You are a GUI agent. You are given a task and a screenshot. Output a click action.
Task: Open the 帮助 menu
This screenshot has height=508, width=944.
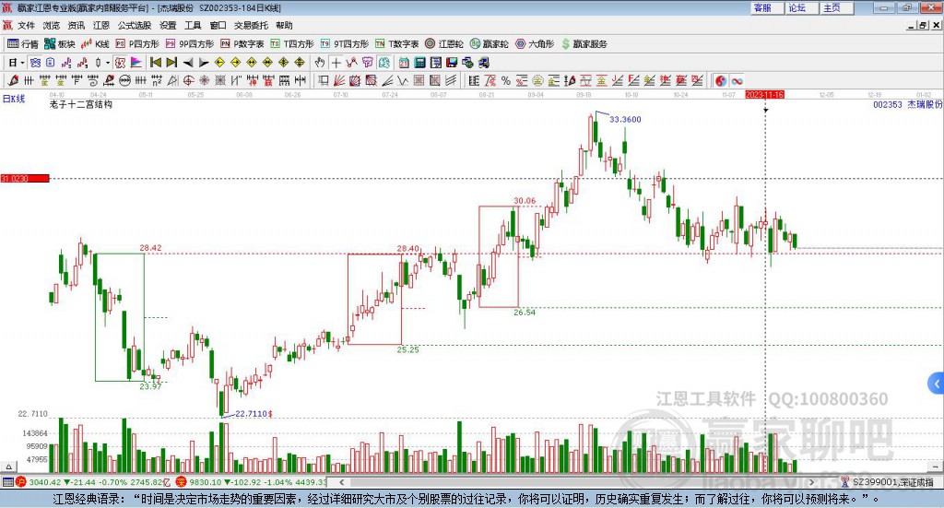pyautogui.click(x=284, y=25)
